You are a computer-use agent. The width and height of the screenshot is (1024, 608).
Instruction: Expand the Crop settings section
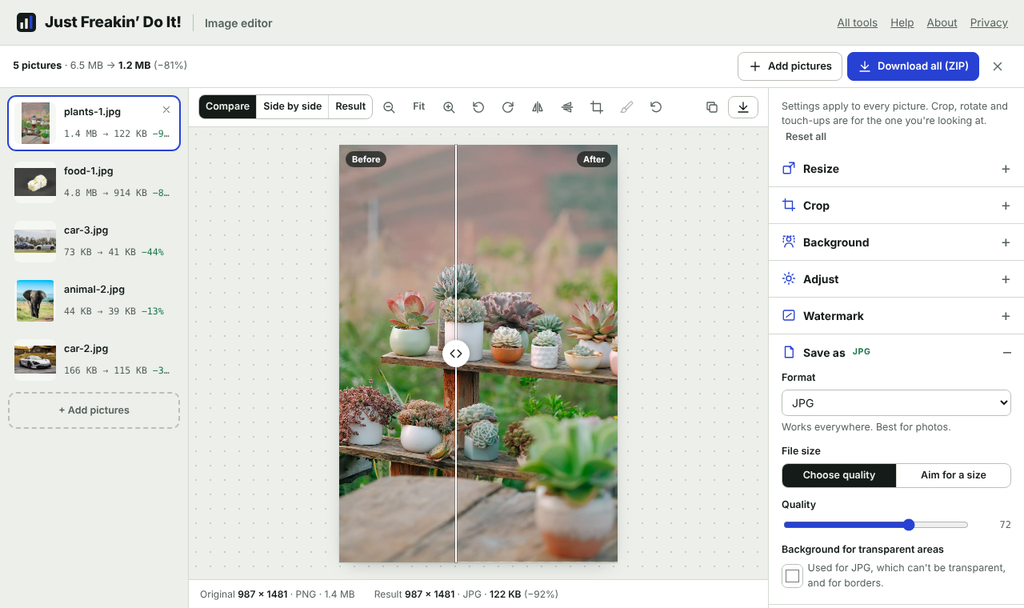pyautogui.click(x=896, y=206)
